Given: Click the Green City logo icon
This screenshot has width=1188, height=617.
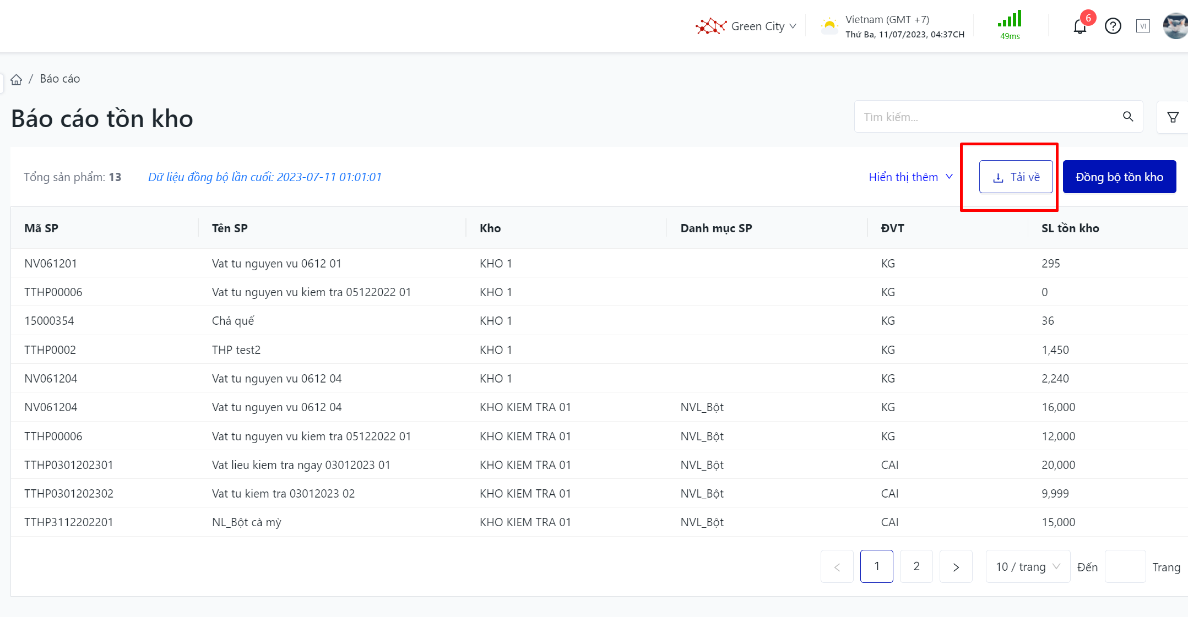Looking at the screenshot, I should [710, 26].
